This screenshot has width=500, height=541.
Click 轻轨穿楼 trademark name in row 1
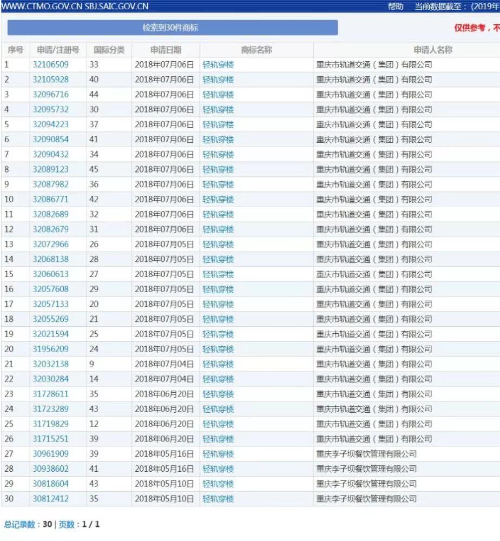(x=218, y=64)
